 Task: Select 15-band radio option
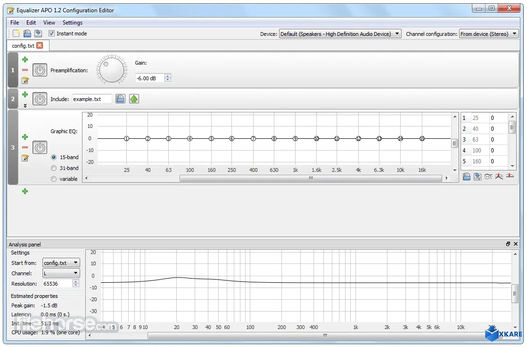point(54,157)
